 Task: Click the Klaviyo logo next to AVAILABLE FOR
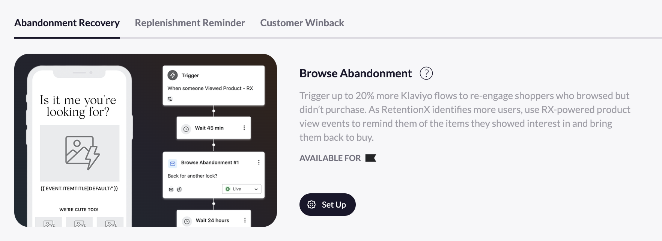click(371, 158)
